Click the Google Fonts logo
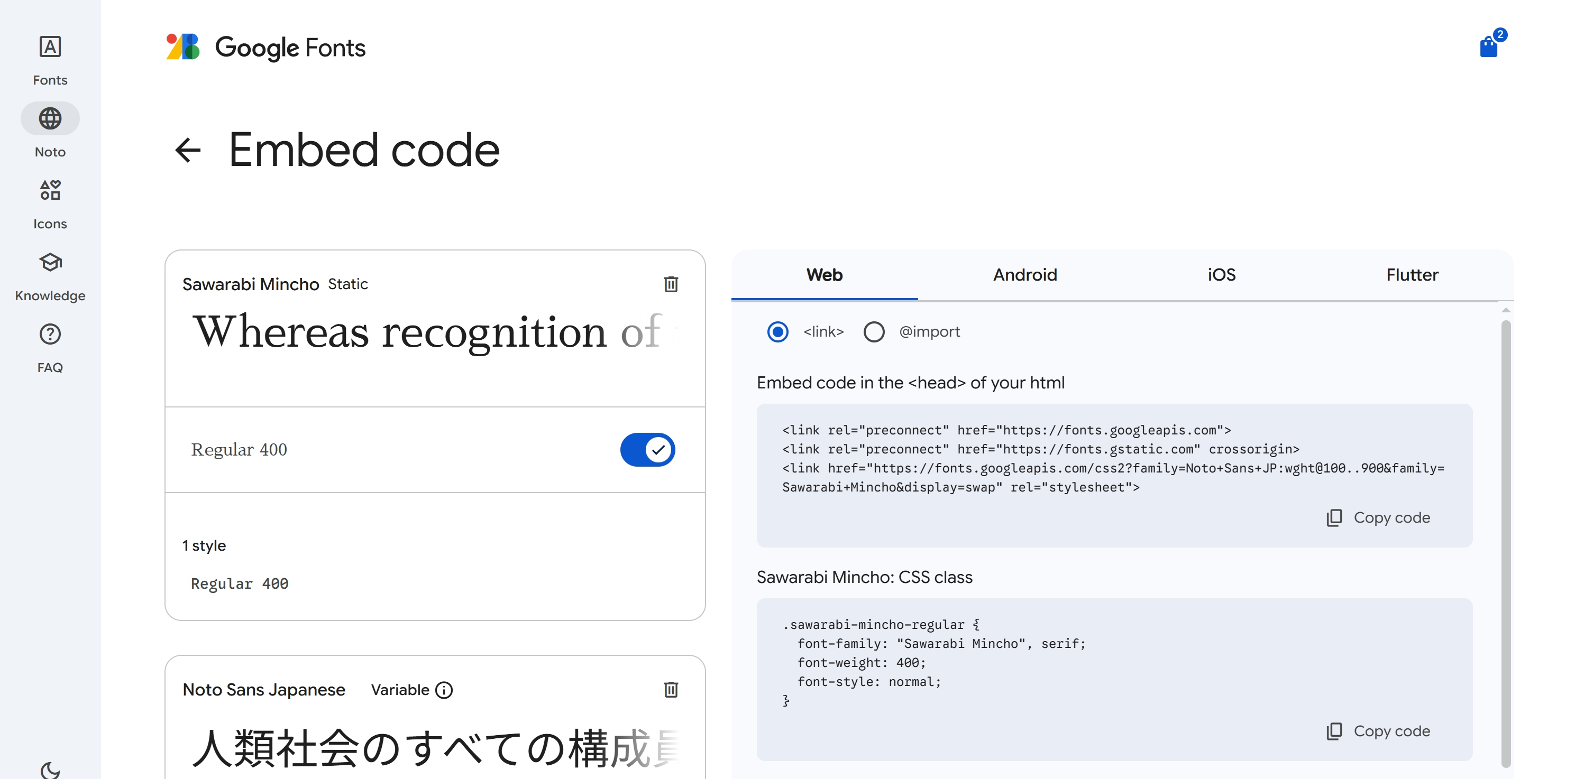This screenshot has height=779, width=1575. point(265,47)
